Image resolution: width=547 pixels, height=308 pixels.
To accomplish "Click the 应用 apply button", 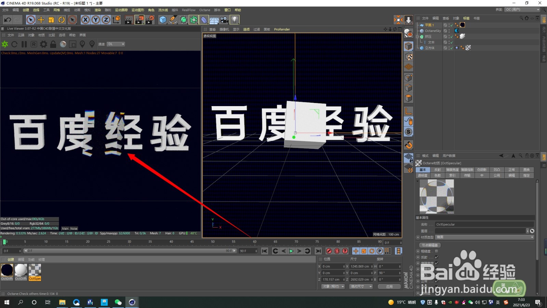I will 389,286.
